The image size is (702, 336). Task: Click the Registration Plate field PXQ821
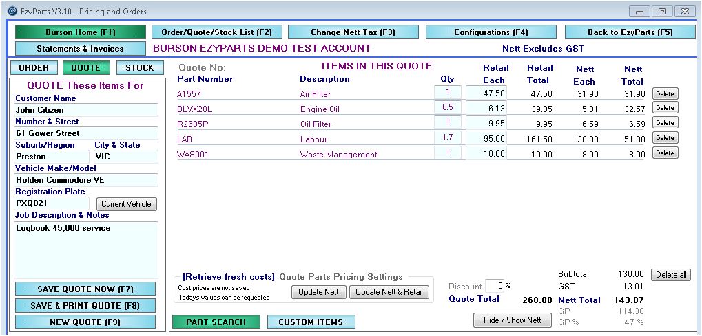52,204
